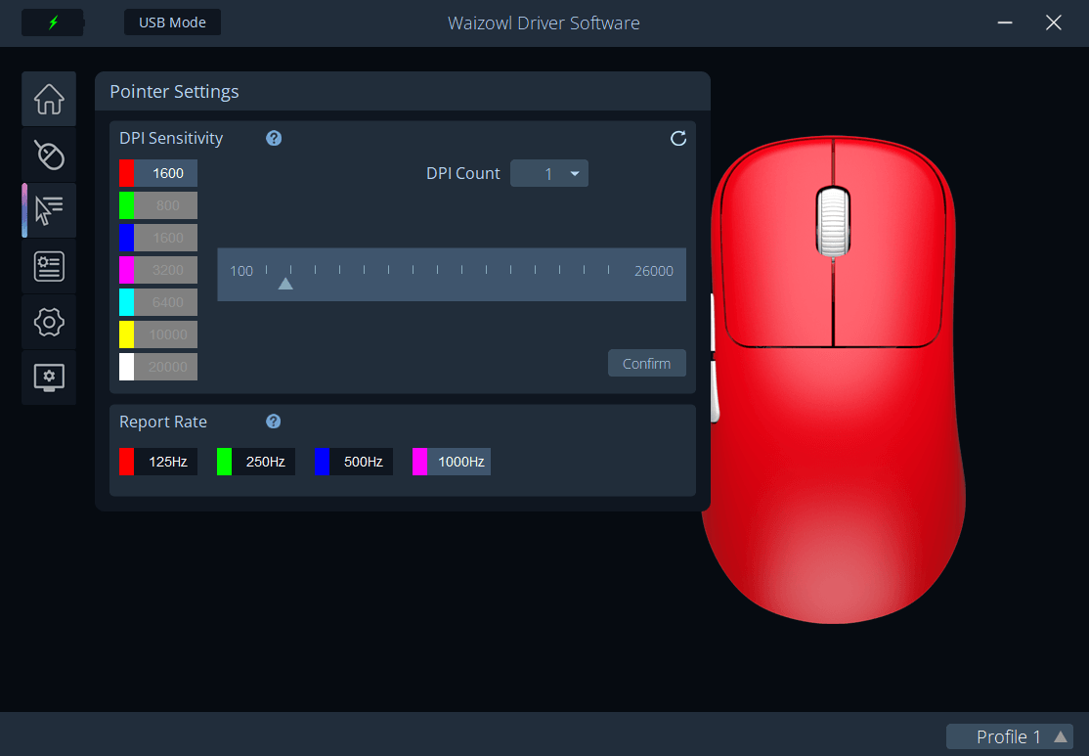The height and width of the screenshot is (756, 1089).
Task: Reset DPI settings with refresh icon
Action: pyautogui.click(x=678, y=138)
